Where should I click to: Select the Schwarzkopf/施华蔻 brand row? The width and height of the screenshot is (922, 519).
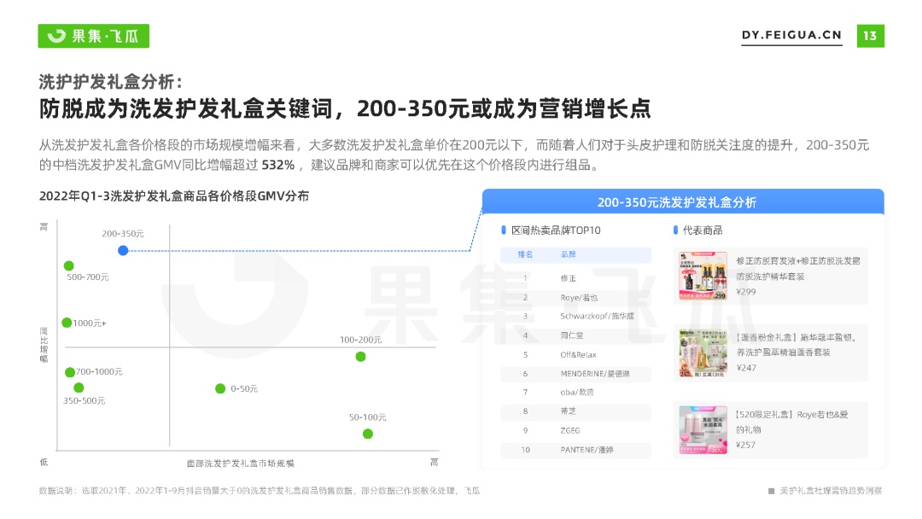[x=576, y=316]
